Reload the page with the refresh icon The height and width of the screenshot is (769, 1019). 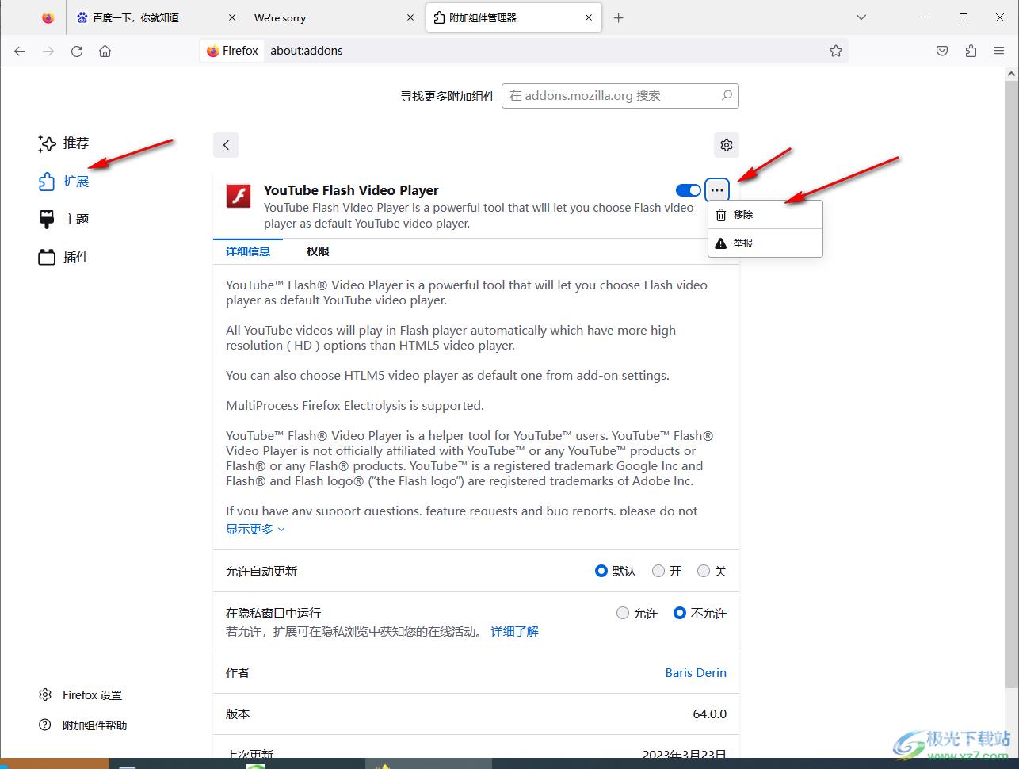pos(77,51)
